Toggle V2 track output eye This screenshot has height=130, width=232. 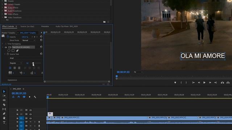pos(30,114)
